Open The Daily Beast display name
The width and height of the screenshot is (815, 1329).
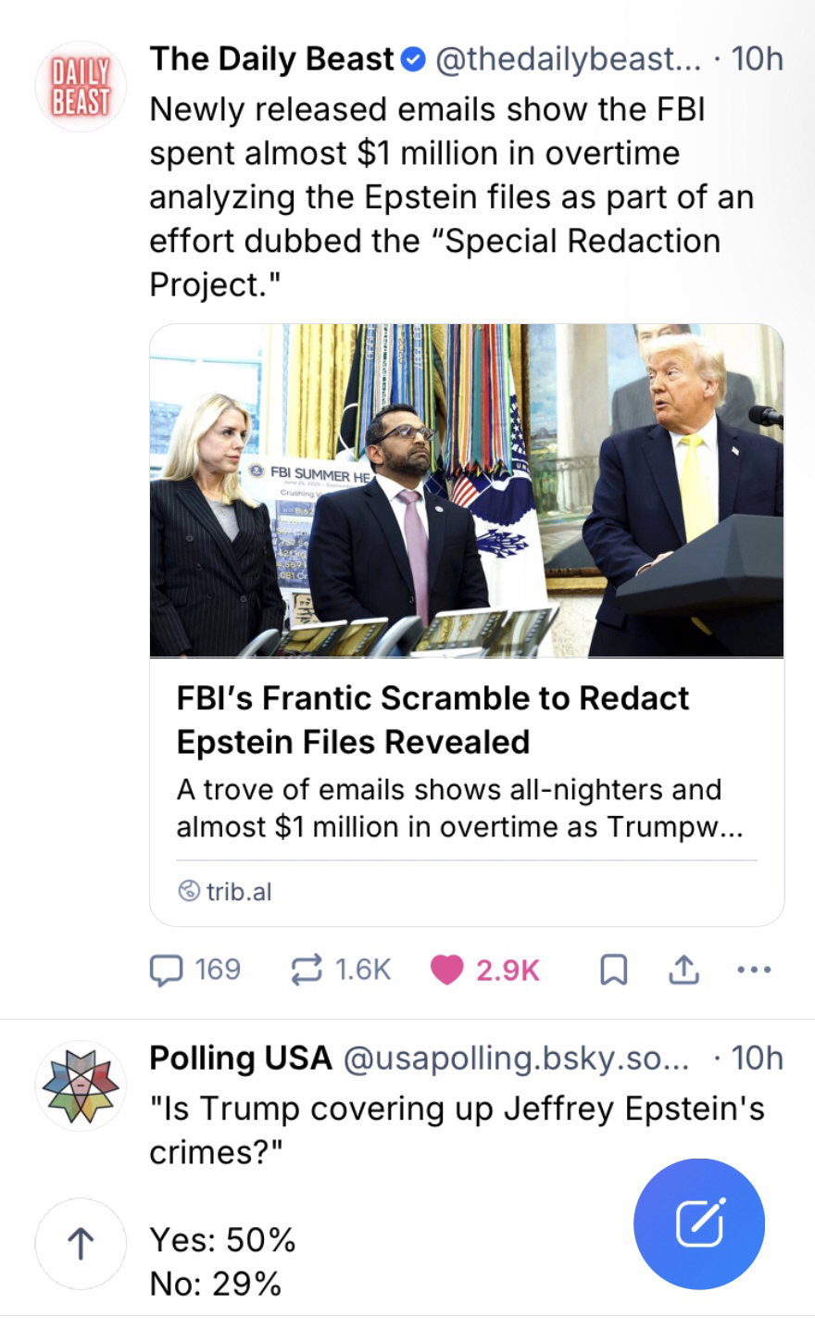[271, 59]
